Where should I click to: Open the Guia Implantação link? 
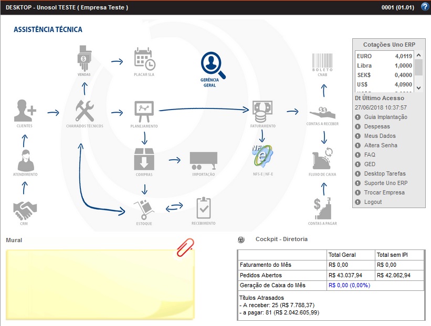pos(385,117)
